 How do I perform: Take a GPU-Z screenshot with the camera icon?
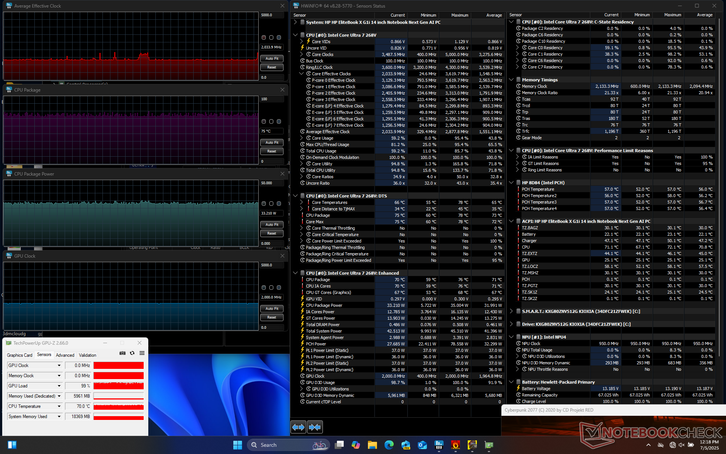point(123,353)
